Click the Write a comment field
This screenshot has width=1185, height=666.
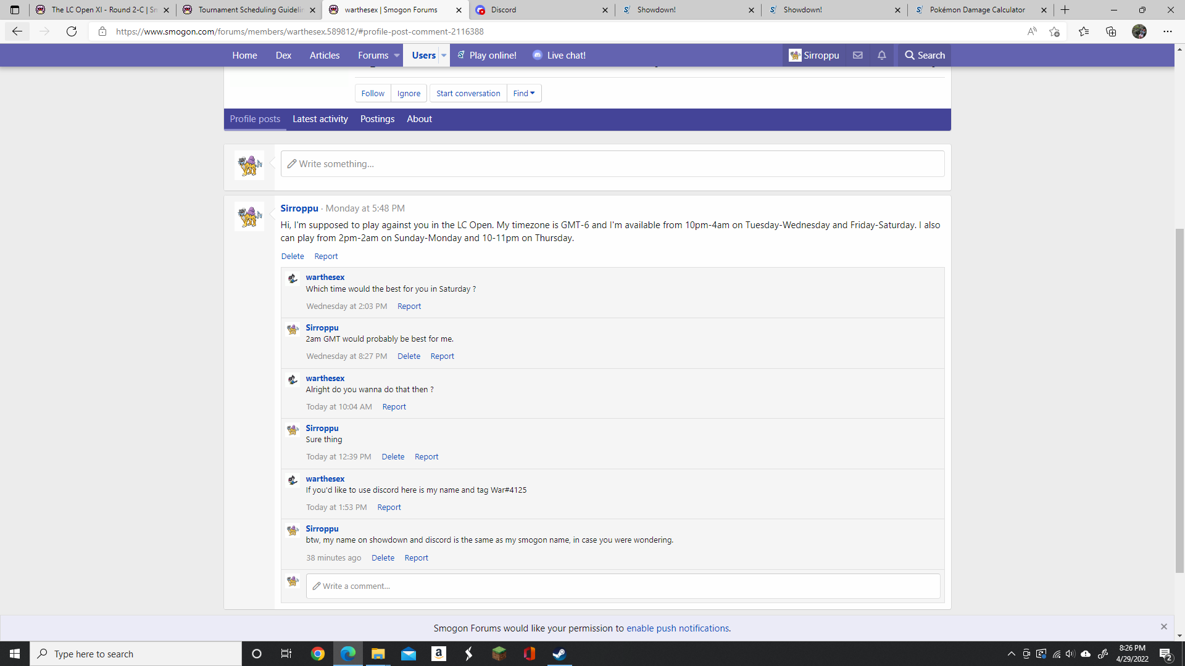(x=623, y=586)
